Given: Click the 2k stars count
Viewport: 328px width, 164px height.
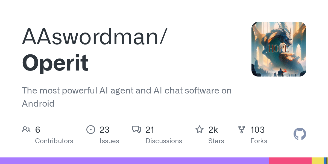Looking at the screenshot, I should click(x=213, y=130).
